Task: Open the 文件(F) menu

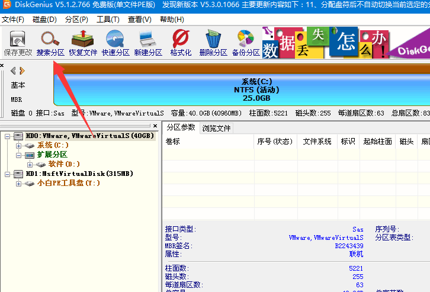Action: 13,20
